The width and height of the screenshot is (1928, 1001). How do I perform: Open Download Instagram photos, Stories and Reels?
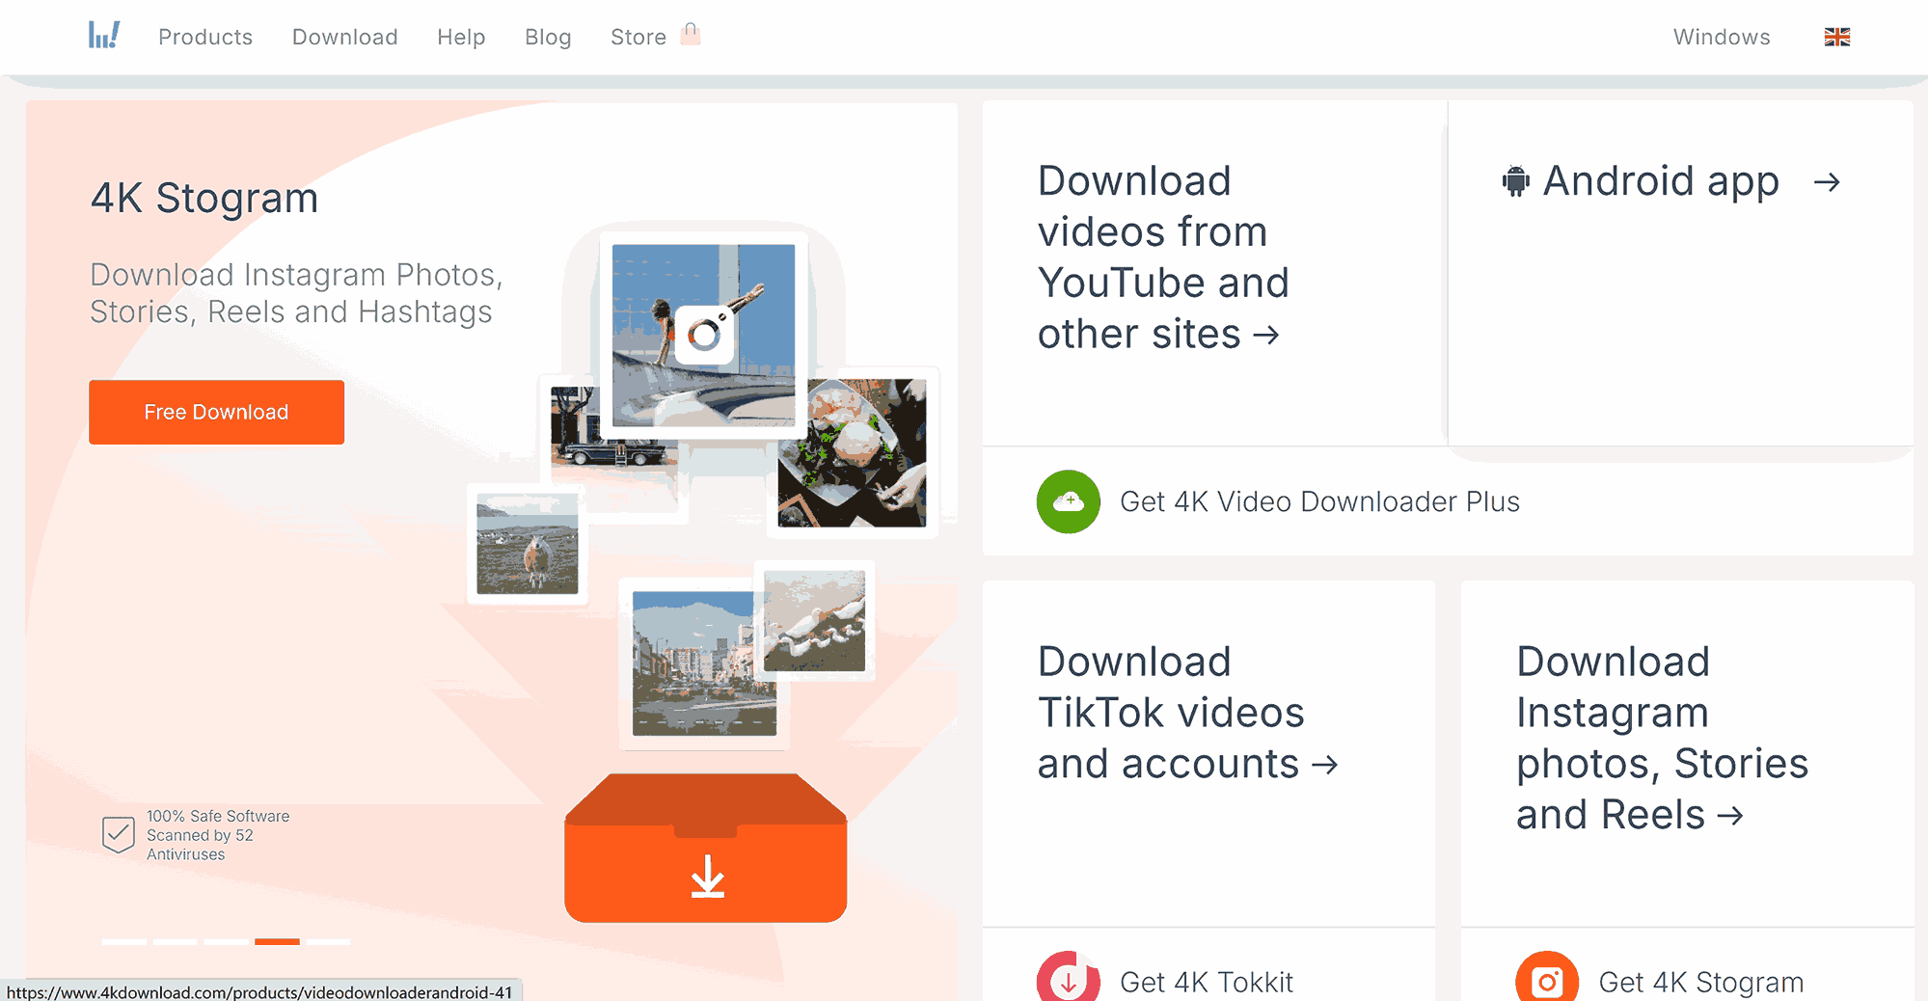point(1661,738)
